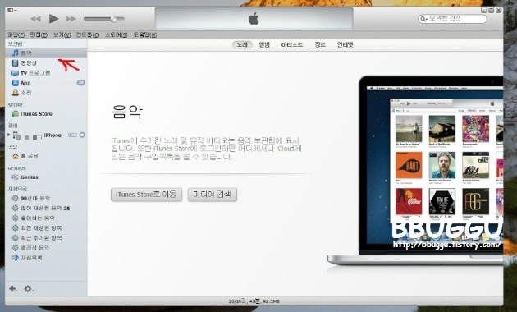517x312 pixels.
Task: Switch to the 인터넷 tab
Action: click(x=345, y=44)
